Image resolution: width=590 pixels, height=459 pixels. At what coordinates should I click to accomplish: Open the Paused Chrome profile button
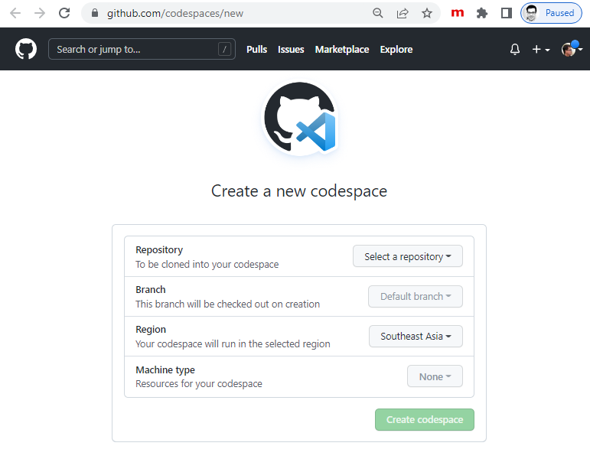click(x=551, y=13)
